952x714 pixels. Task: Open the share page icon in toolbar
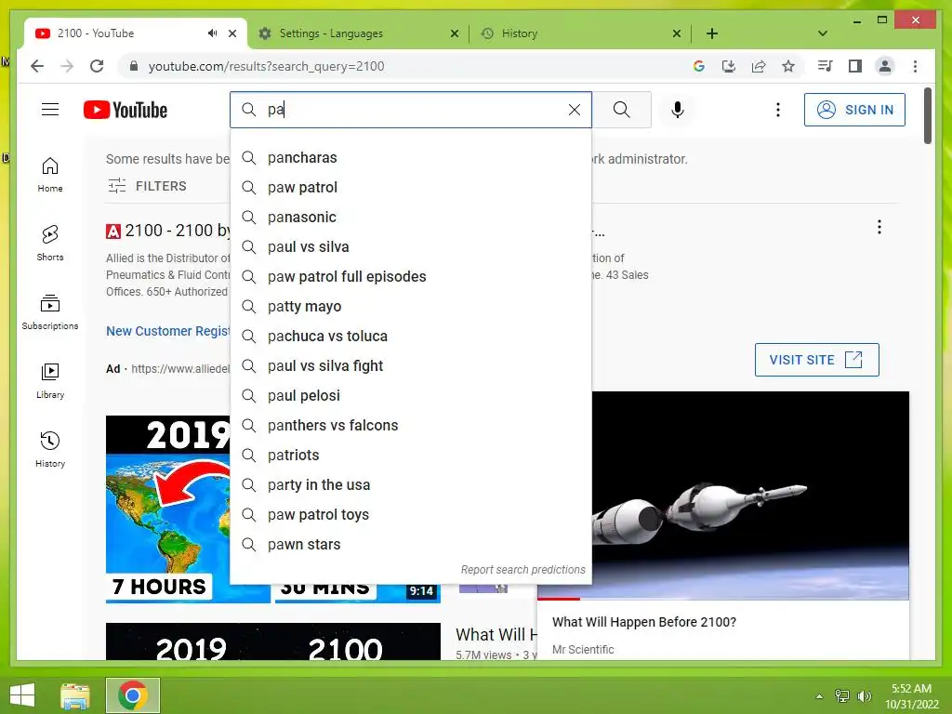(759, 66)
